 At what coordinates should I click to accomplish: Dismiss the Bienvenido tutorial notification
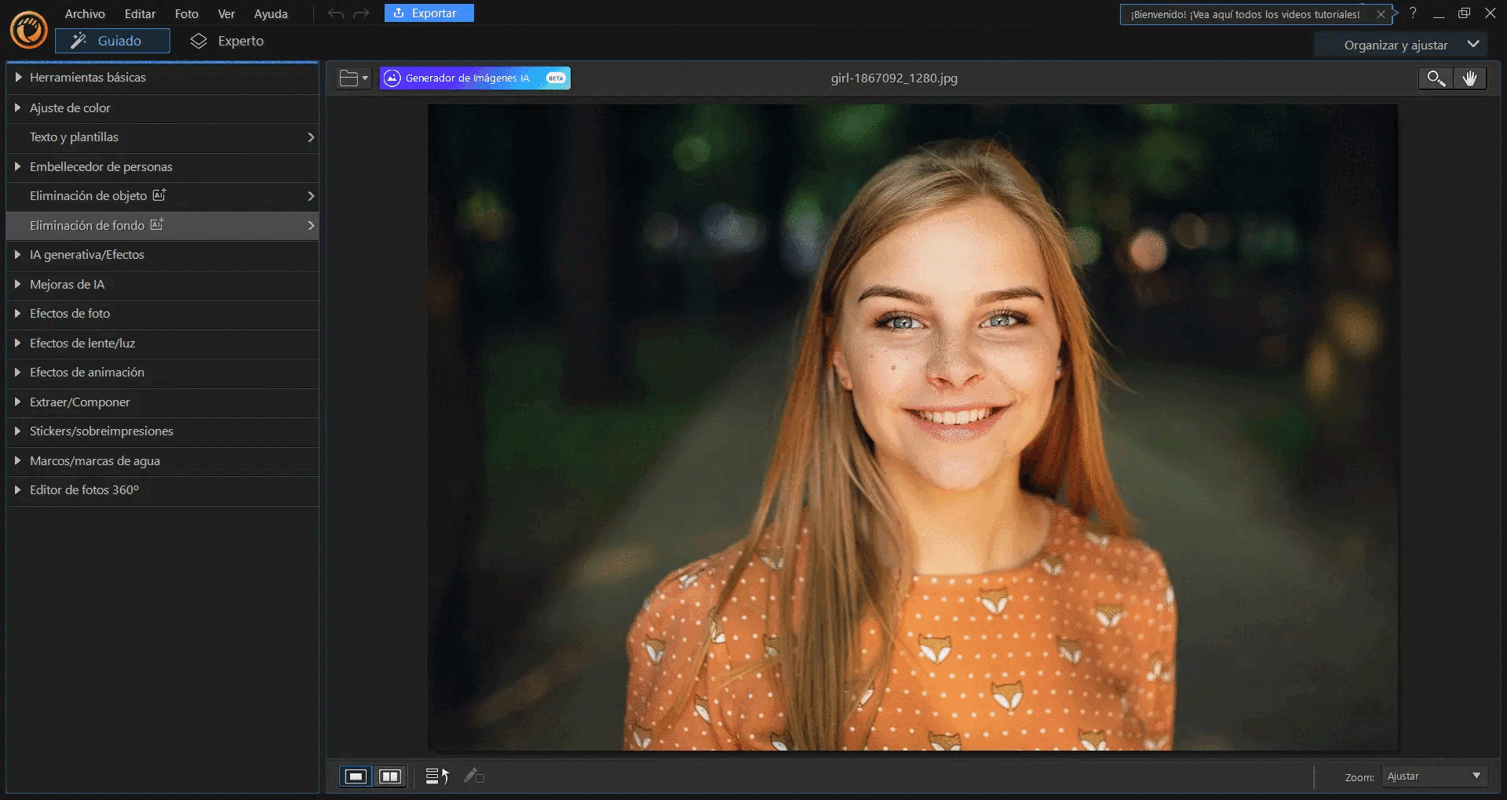click(1381, 14)
